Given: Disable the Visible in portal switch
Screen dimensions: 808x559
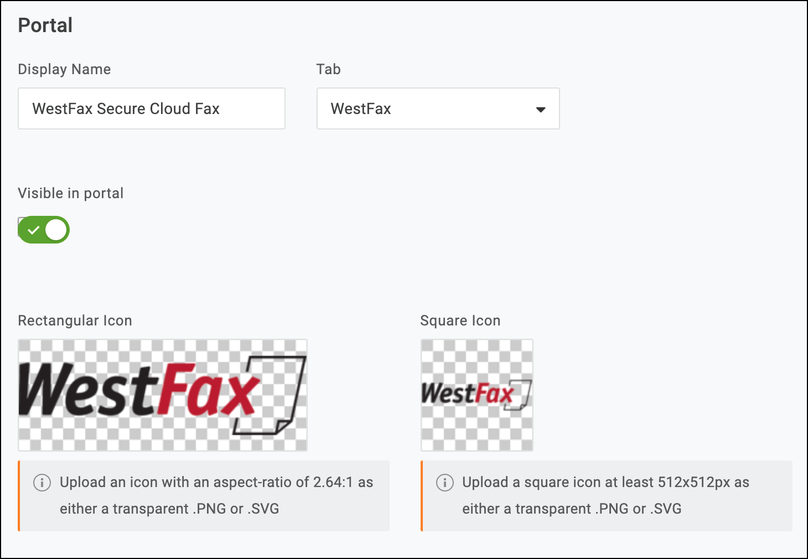Looking at the screenshot, I should (x=44, y=230).
